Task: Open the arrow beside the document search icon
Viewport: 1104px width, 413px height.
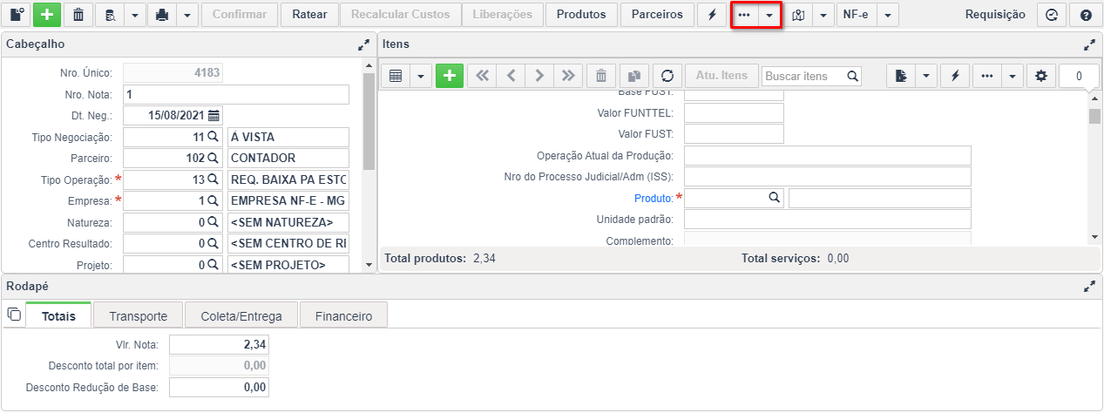Action: [x=134, y=15]
